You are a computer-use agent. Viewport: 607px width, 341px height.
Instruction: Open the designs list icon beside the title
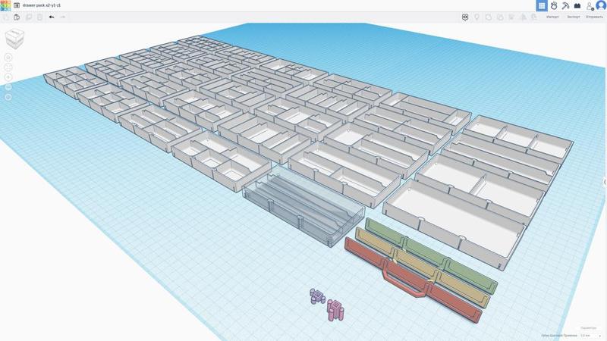pos(17,5)
